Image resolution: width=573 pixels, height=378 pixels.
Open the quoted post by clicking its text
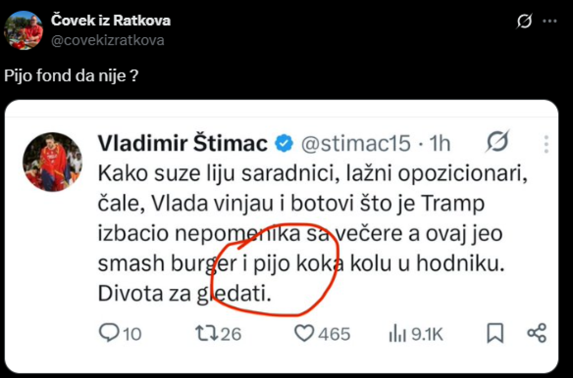301,233
